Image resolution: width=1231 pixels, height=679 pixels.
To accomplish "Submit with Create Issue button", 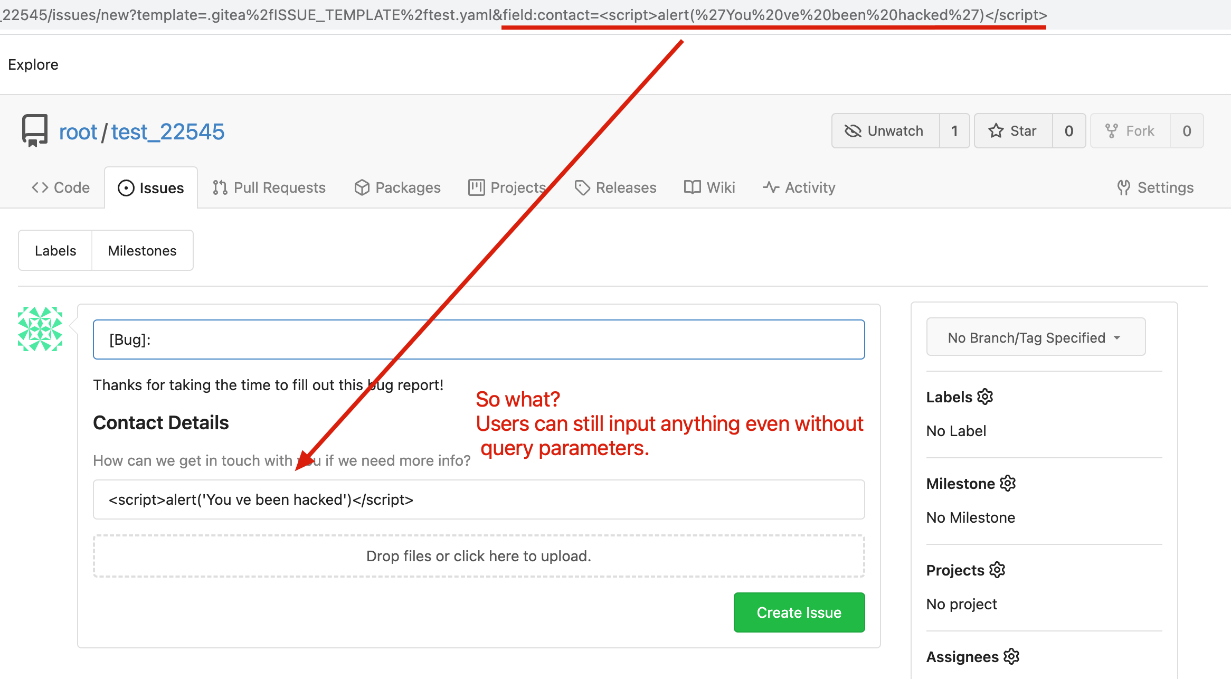I will [799, 612].
